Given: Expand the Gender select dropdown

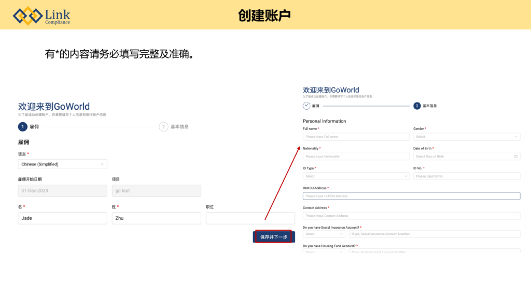Looking at the screenshot, I should tap(466, 137).
